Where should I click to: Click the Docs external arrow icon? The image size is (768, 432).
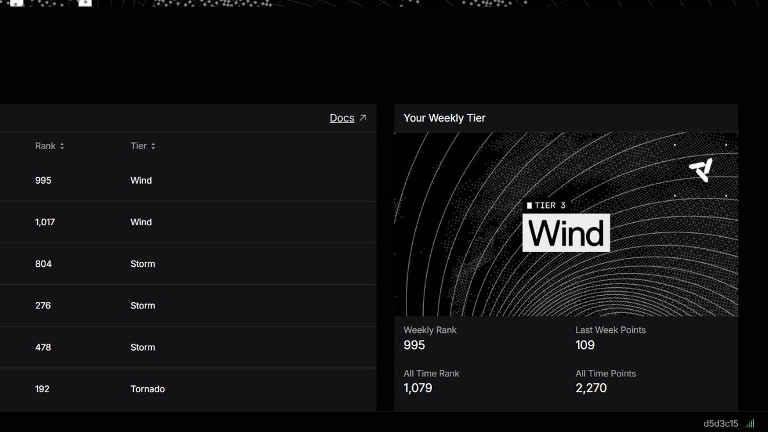pos(363,118)
